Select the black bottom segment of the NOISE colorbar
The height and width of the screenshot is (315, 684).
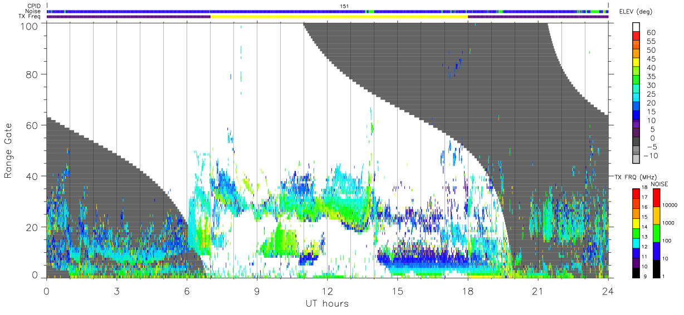(657, 269)
